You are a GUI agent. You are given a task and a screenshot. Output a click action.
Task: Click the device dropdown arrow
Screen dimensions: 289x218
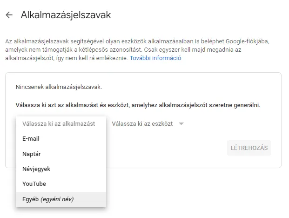coord(181,124)
